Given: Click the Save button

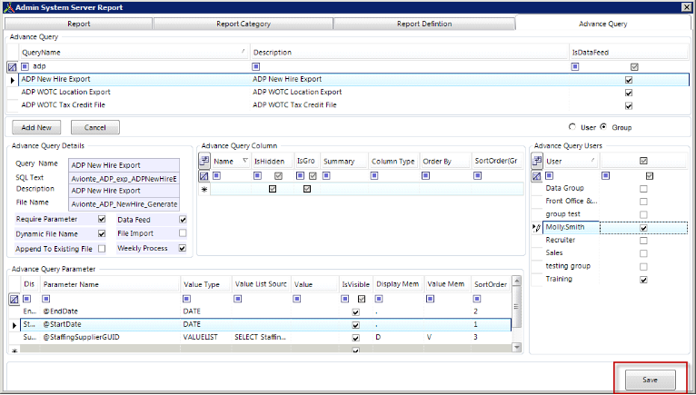Looking at the screenshot, I should [x=651, y=380].
